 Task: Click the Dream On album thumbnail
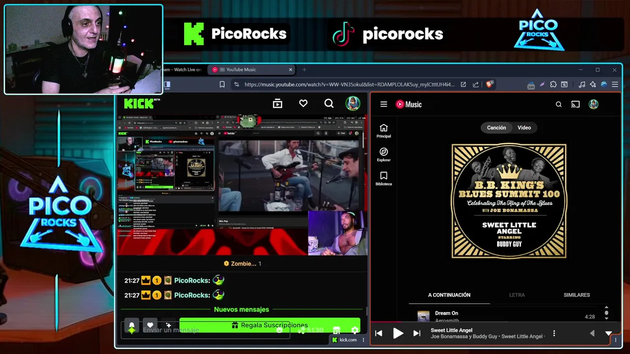pyautogui.click(x=423, y=316)
